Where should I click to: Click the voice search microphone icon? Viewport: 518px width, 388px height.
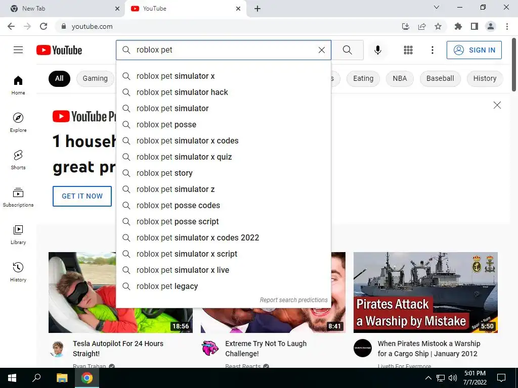pyautogui.click(x=377, y=50)
